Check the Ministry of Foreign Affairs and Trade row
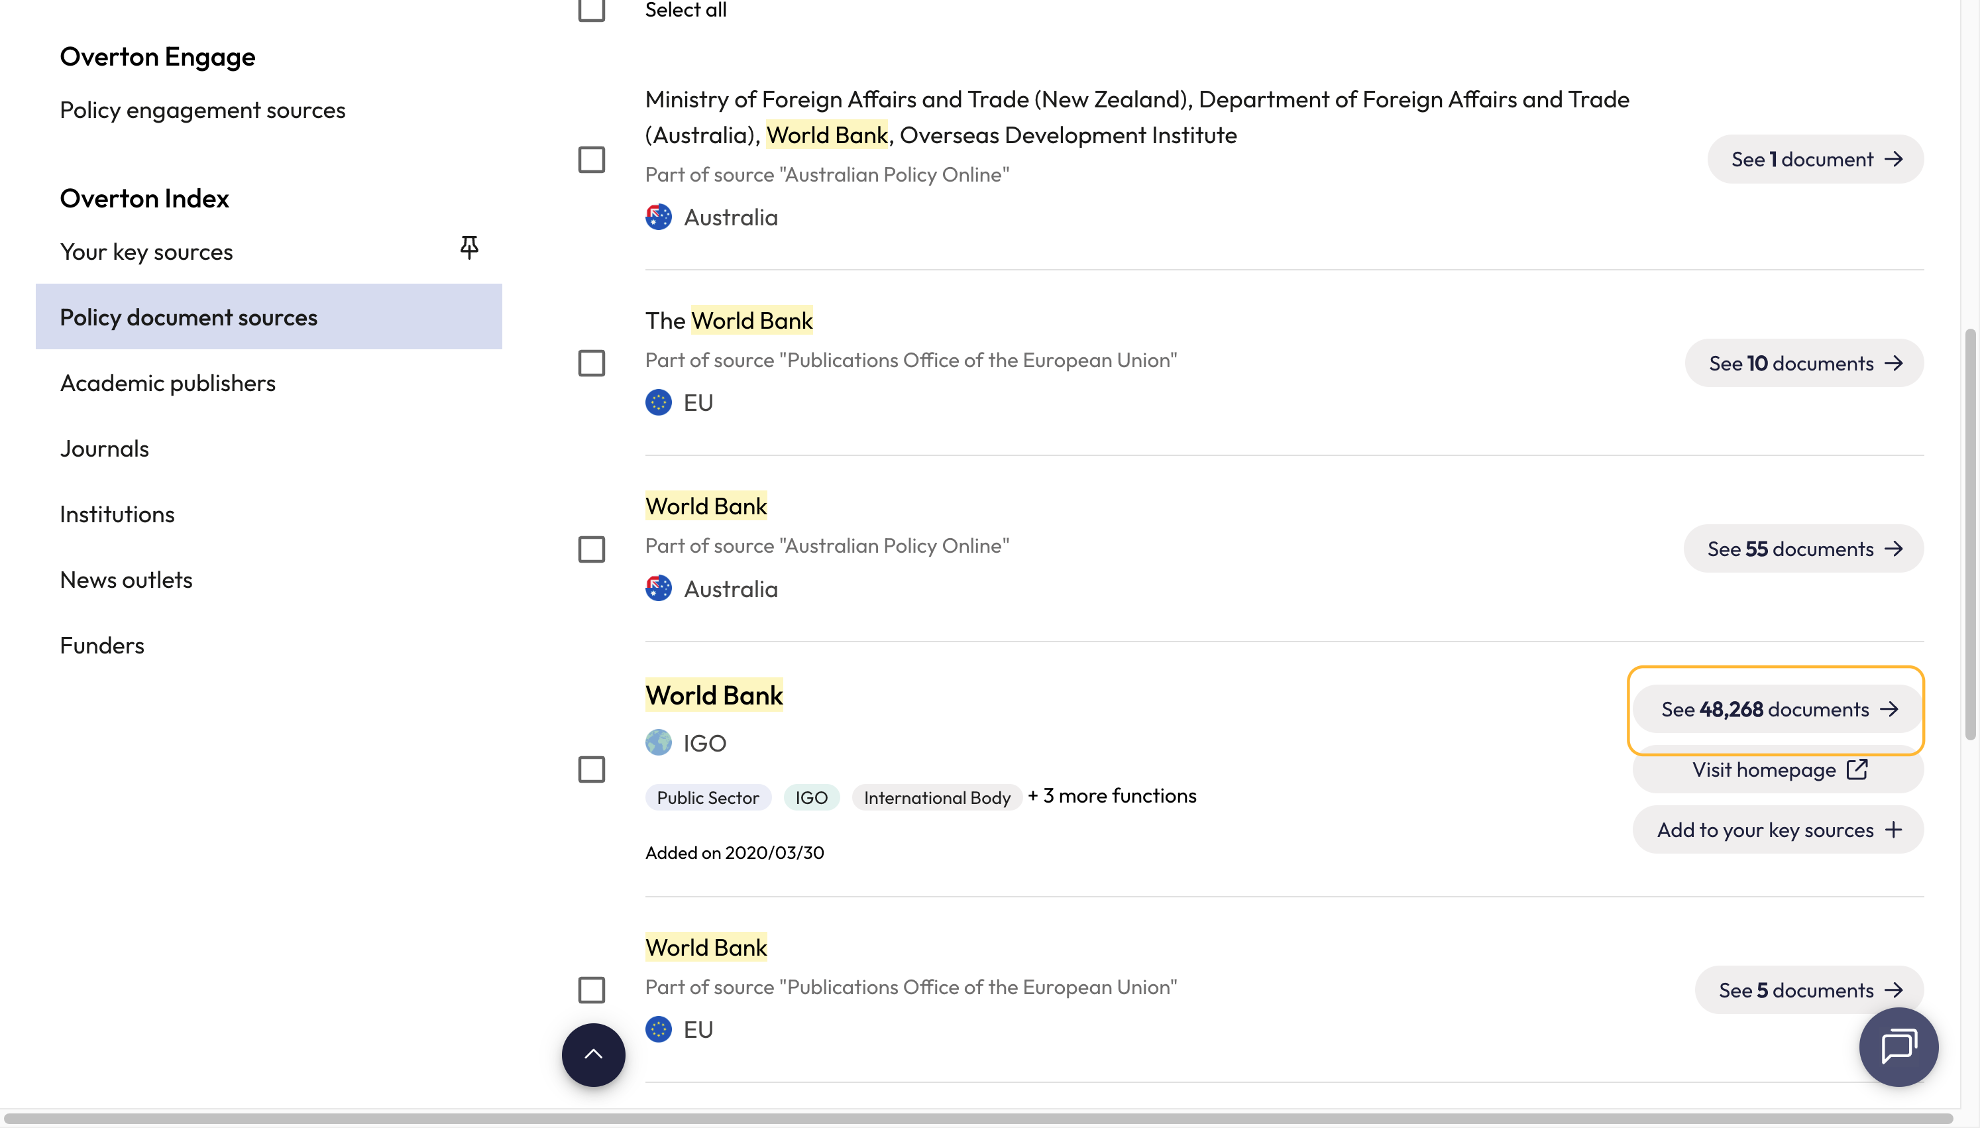 click(592, 160)
